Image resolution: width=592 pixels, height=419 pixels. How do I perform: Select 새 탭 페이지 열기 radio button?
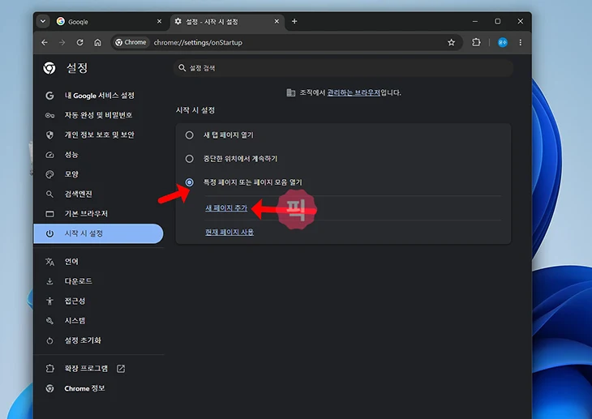[189, 135]
